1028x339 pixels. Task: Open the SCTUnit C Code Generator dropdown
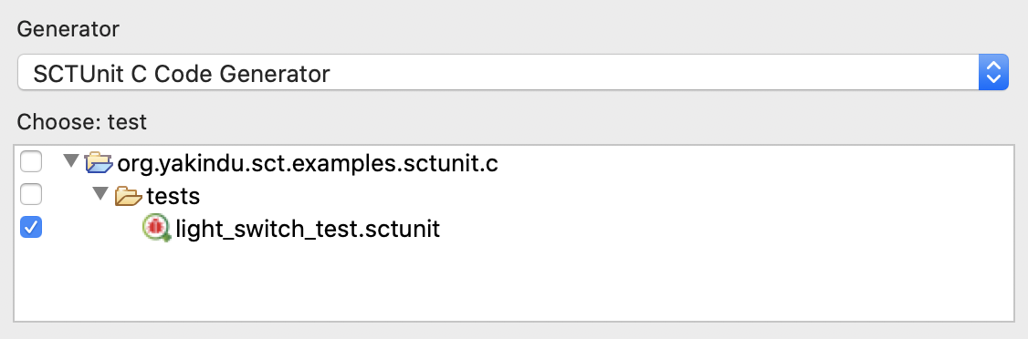pyautogui.click(x=513, y=72)
